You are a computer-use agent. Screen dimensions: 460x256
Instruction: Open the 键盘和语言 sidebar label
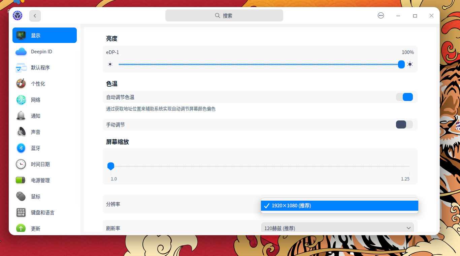[43, 212]
